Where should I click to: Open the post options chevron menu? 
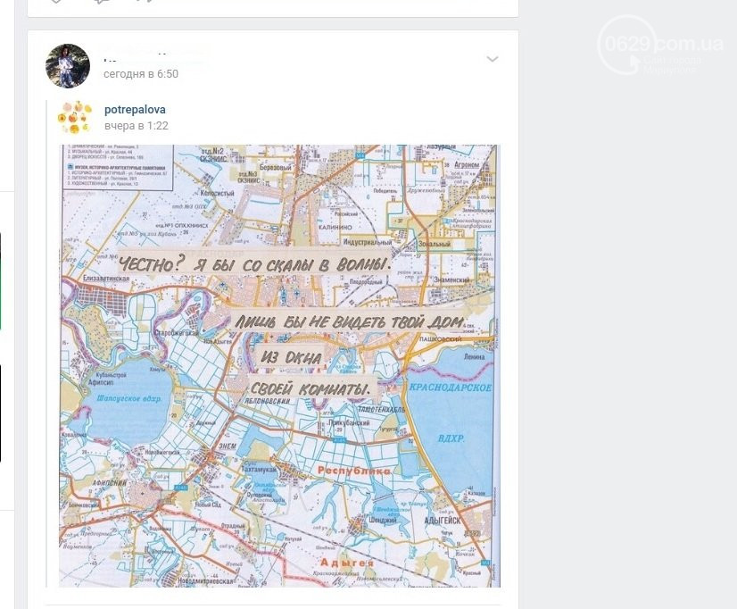[x=493, y=59]
